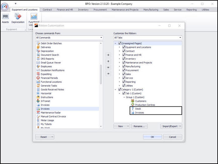Image resolution: width=218 pixels, height=164 pixels.
Task: Select Debit Order Batches command icon
Action: (38, 43)
